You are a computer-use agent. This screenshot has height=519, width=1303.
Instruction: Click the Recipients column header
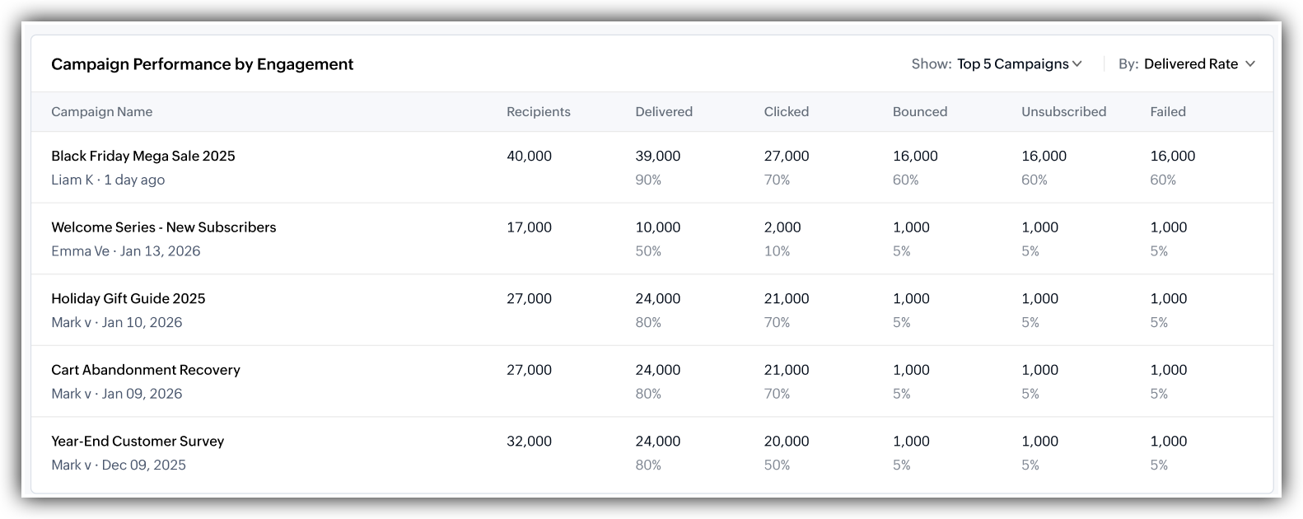point(539,112)
